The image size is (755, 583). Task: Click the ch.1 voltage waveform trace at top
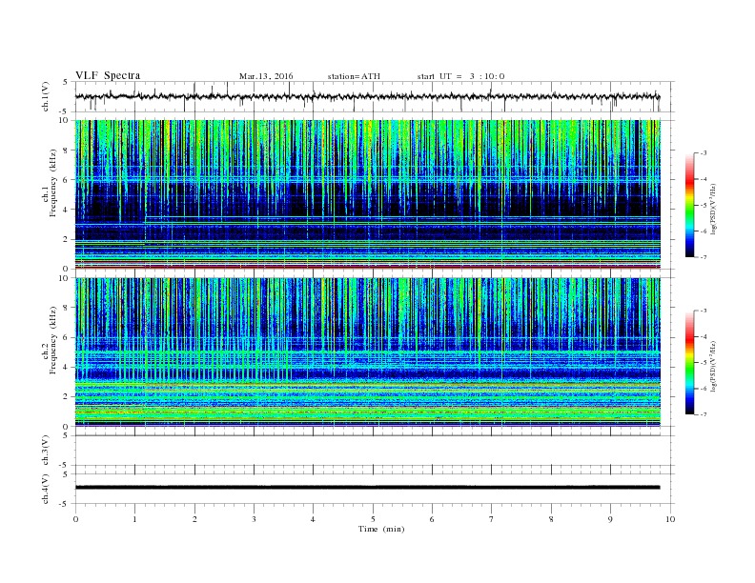tap(367, 96)
